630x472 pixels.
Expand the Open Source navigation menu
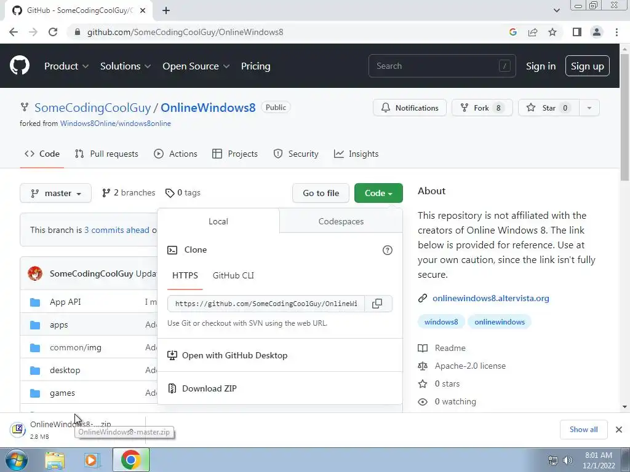pyautogui.click(x=196, y=66)
